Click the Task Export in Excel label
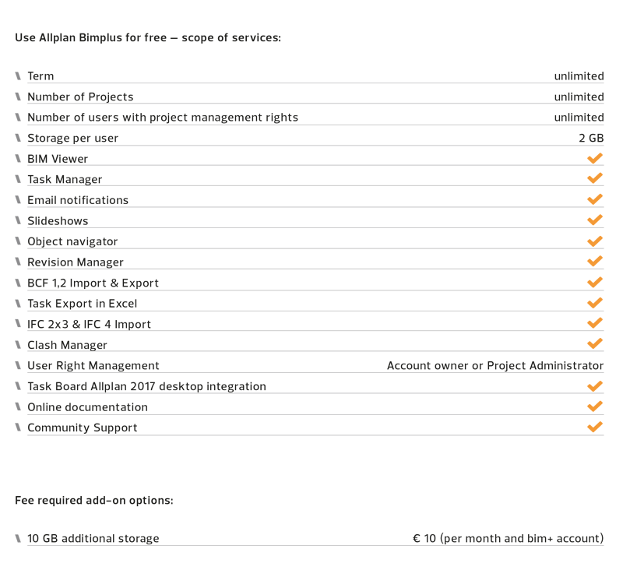This screenshot has height=584, width=623. [83, 304]
